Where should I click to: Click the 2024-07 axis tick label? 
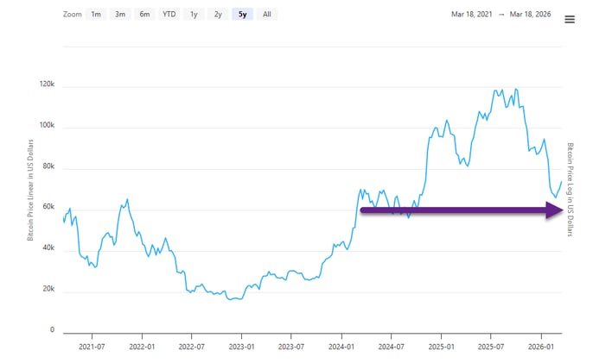391,347
